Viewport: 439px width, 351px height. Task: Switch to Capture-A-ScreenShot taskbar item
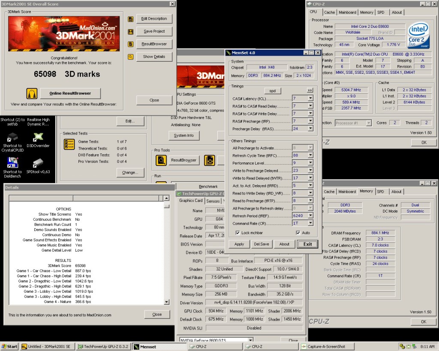click(x=326, y=347)
